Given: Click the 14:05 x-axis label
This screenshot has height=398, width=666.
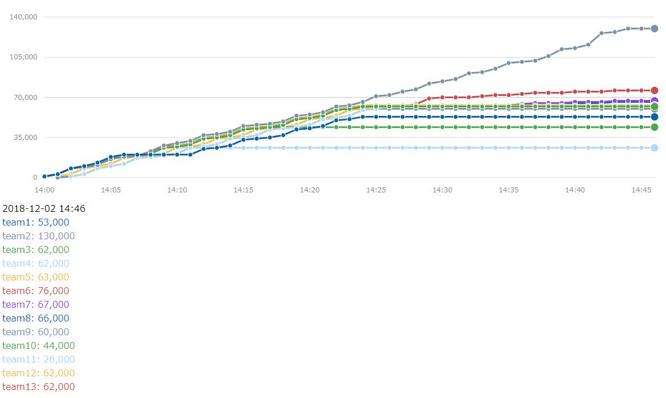Looking at the screenshot, I should click(x=111, y=190).
